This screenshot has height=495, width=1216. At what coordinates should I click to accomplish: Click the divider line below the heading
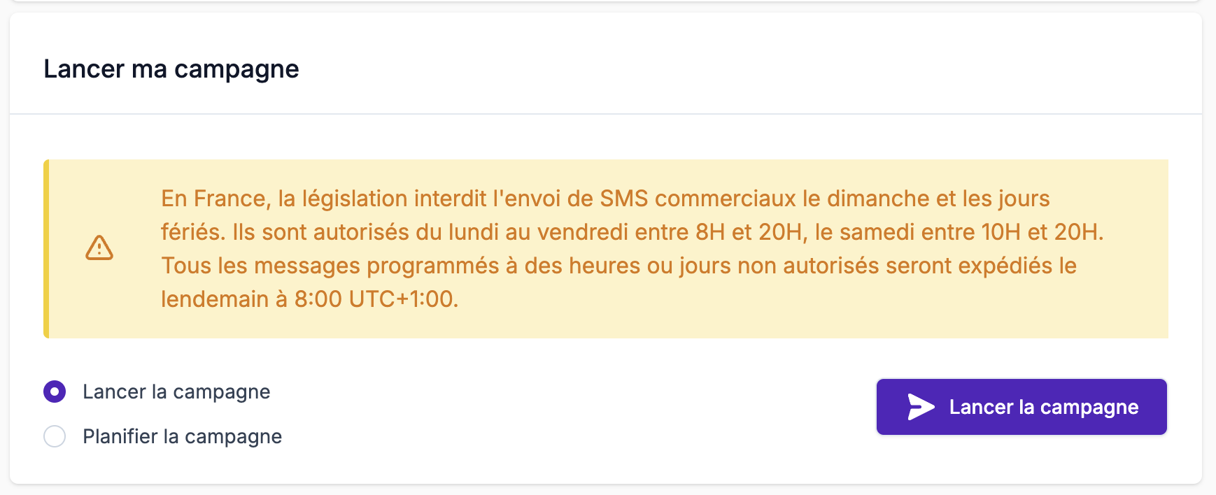(x=606, y=113)
